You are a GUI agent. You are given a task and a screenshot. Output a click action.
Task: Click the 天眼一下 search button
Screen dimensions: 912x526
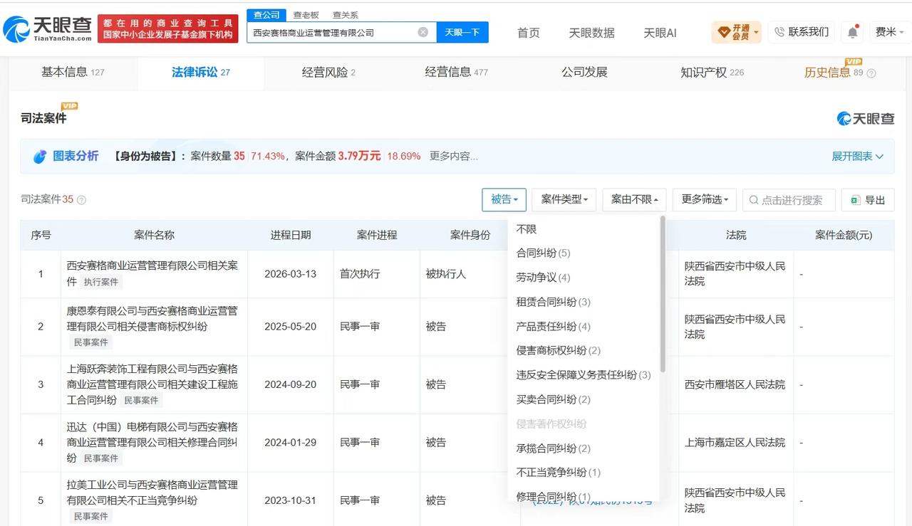coord(462,32)
